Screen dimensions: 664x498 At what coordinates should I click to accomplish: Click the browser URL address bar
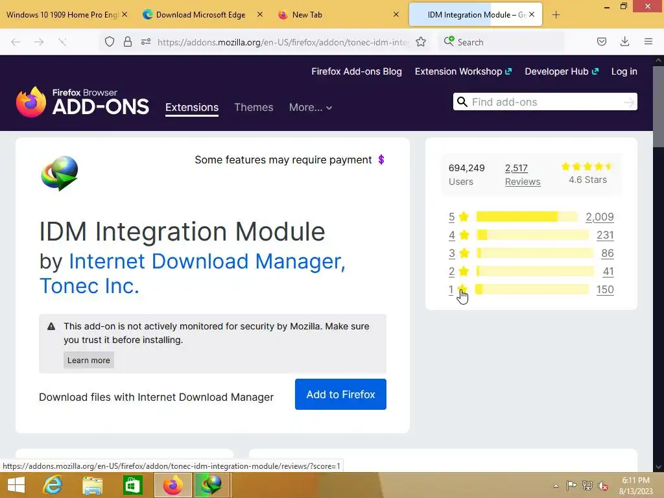(282, 42)
